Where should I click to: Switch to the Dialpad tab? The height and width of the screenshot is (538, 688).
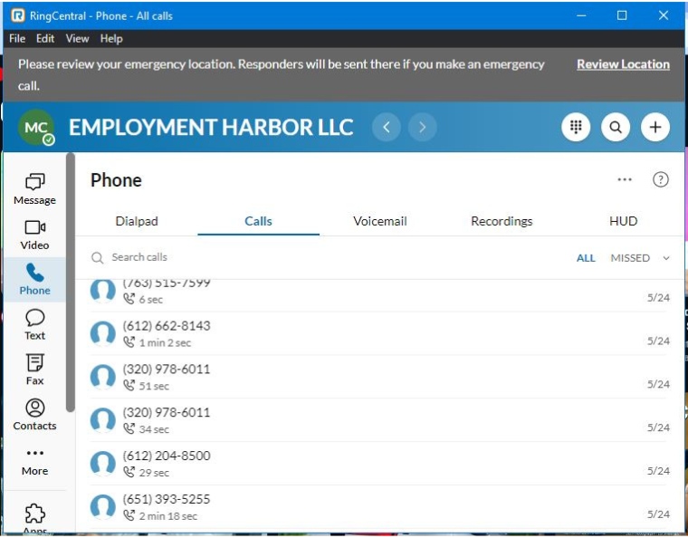137,221
